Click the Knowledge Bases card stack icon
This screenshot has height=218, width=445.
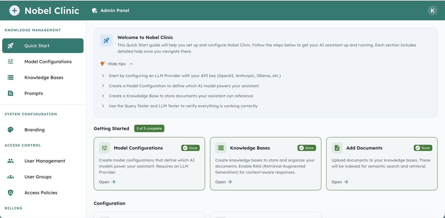coord(221,148)
